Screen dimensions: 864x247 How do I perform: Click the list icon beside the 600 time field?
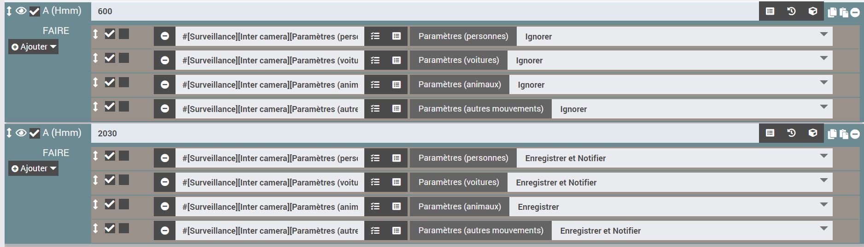(x=770, y=11)
